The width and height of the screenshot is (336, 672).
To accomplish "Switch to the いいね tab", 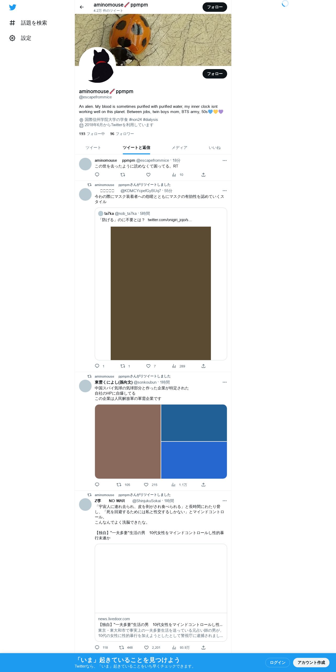I will click(x=215, y=148).
